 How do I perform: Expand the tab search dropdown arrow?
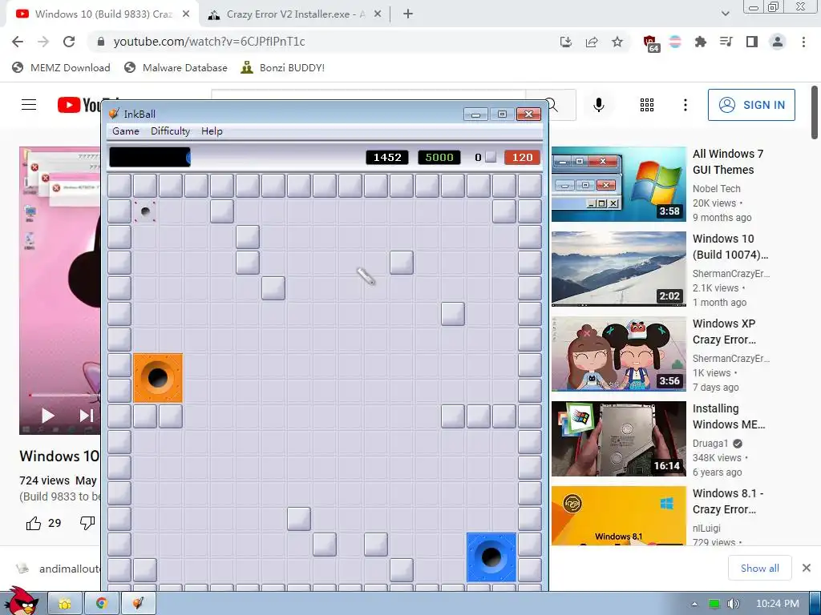(x=725, y=14)
